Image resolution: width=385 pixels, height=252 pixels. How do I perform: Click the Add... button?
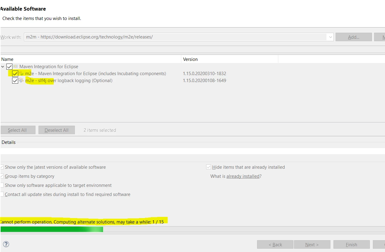click(x=353, y=37)
